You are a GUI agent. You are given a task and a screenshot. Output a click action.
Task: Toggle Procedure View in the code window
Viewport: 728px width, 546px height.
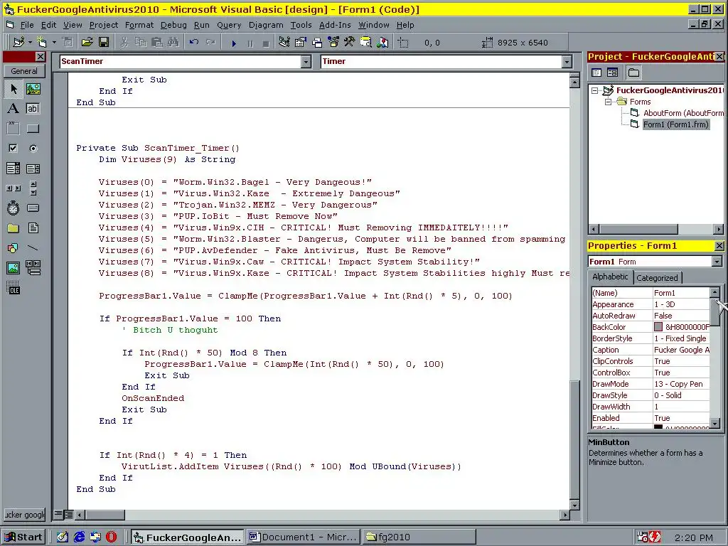[x=58, y=515]
